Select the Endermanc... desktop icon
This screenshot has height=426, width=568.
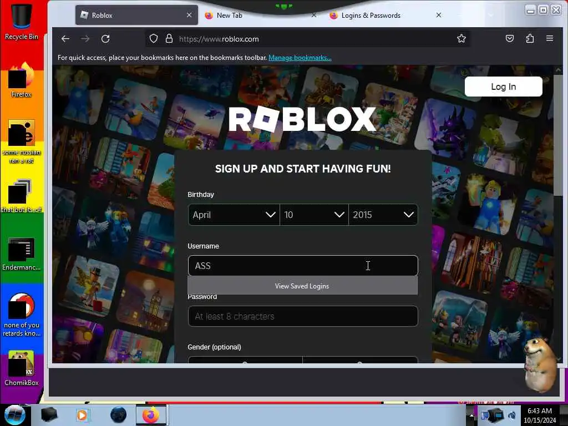[x=22, y=253]
